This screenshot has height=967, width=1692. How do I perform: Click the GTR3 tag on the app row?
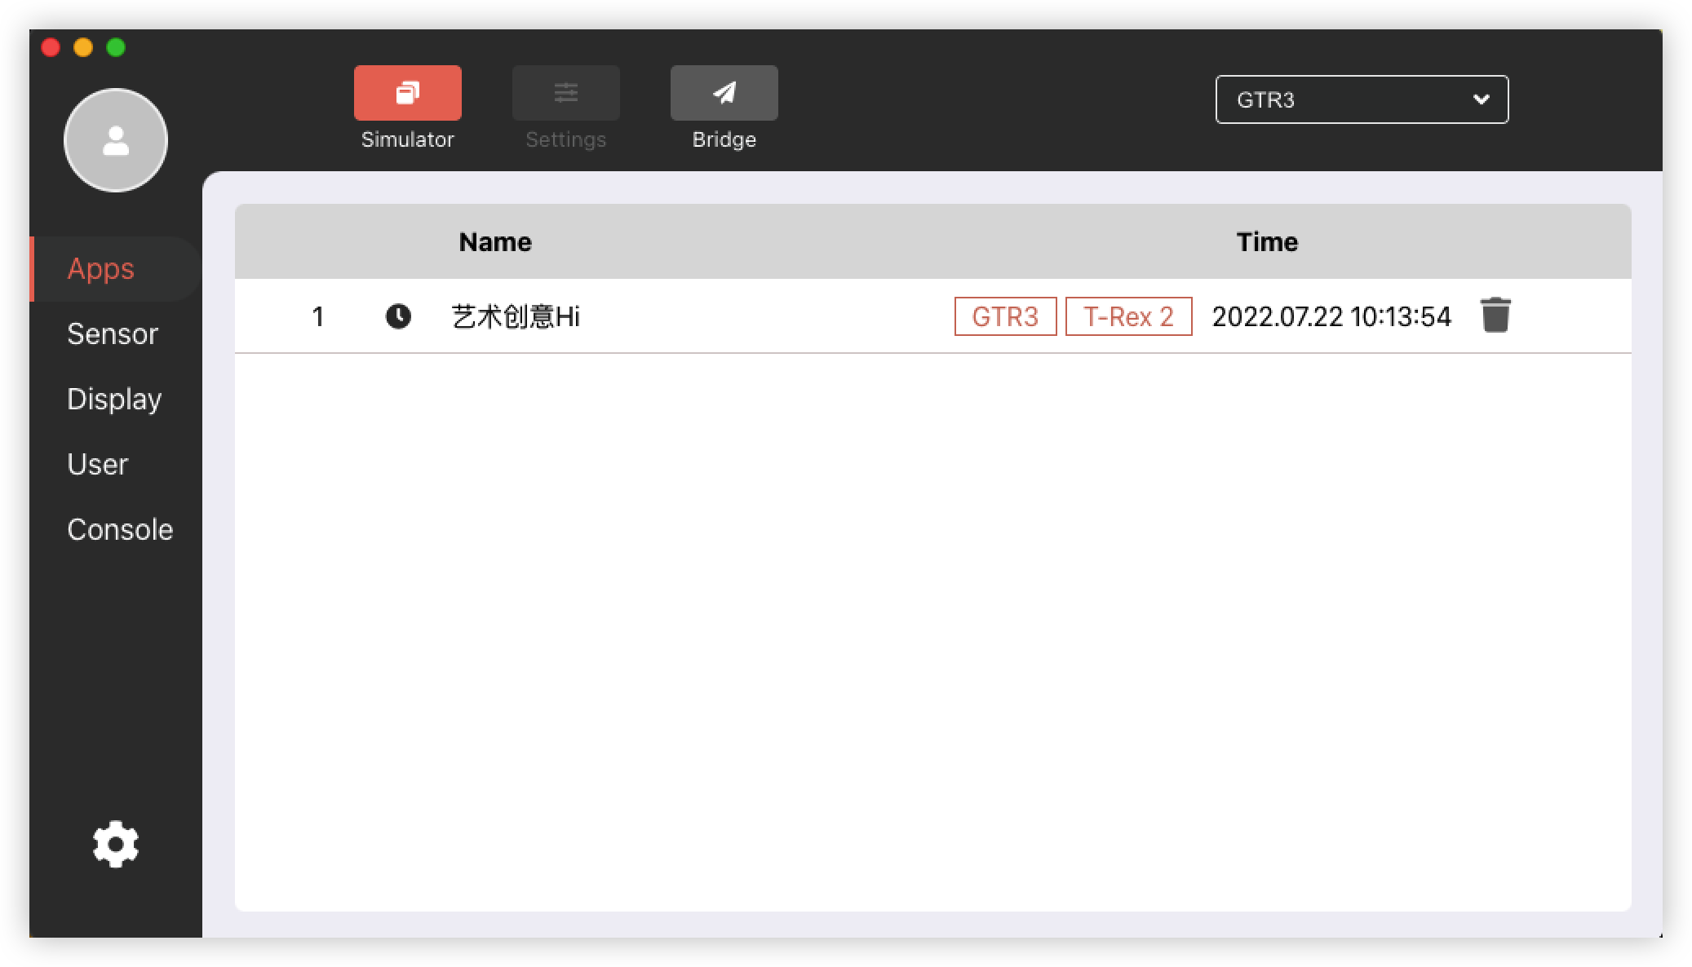click(x=1005, y=317)
